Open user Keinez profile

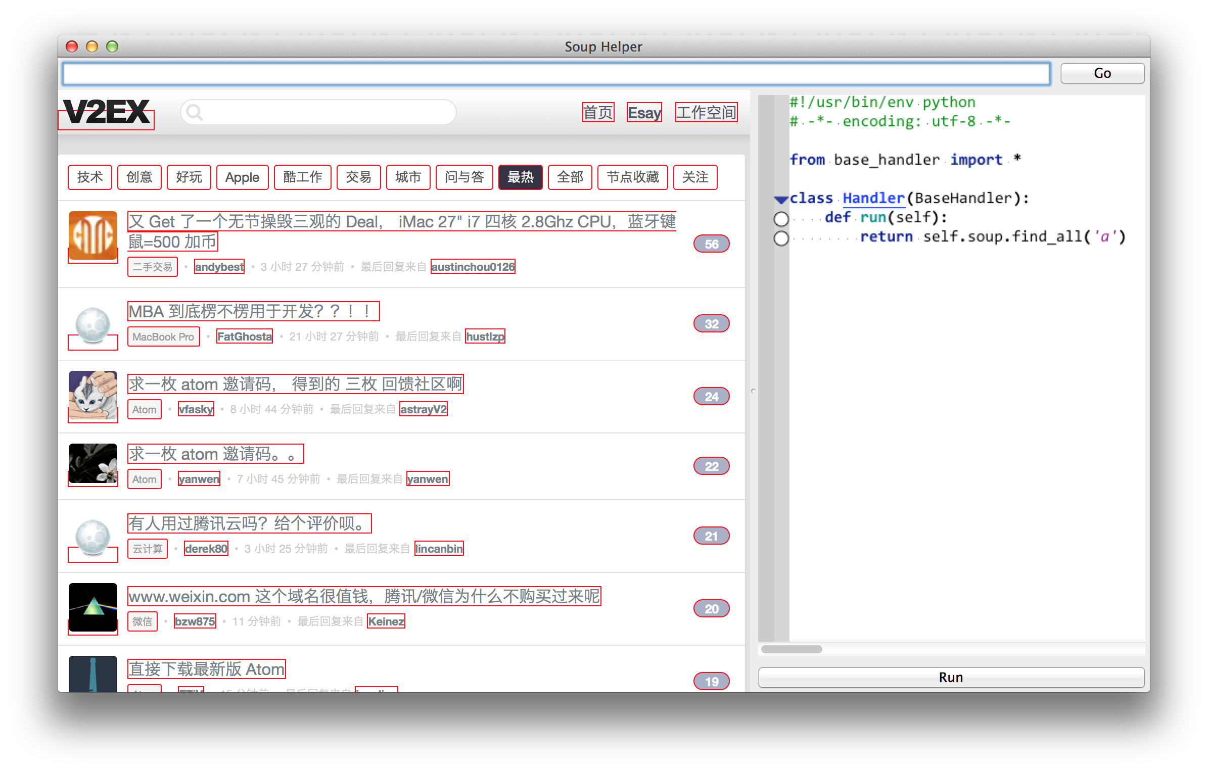tap(386, 621)
